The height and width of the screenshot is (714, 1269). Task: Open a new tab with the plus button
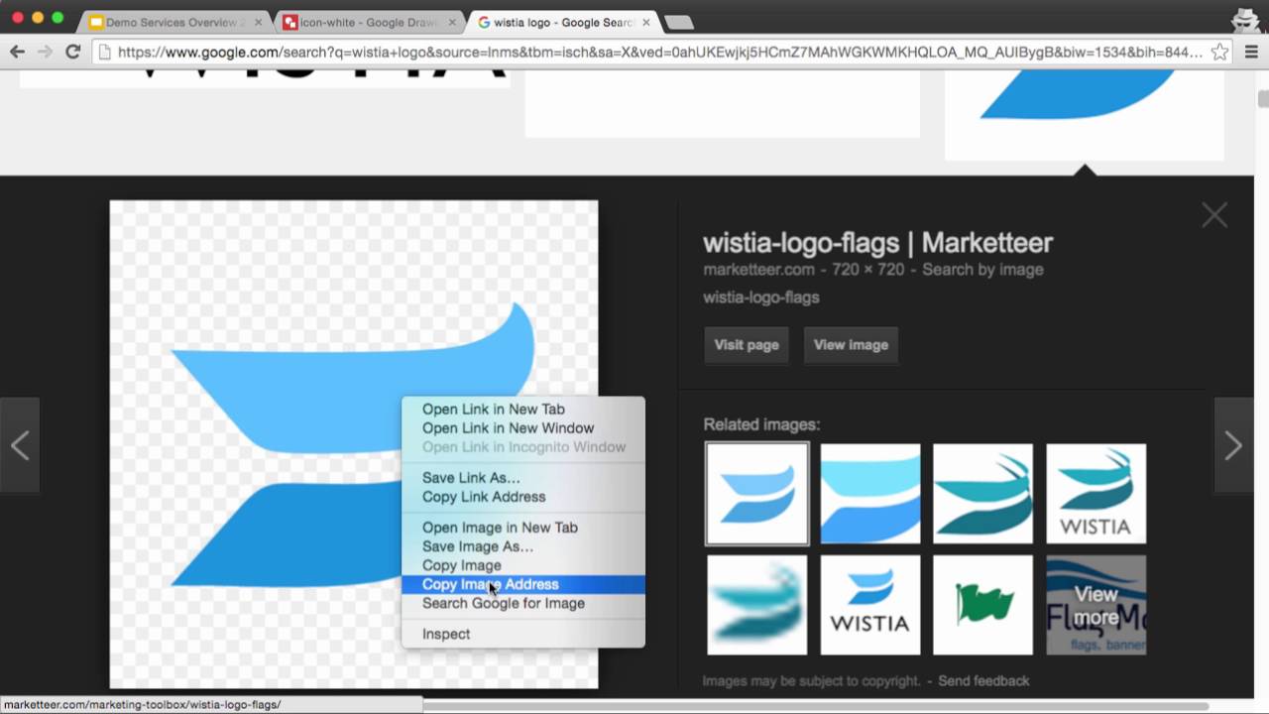pyautogui.click(x=678, y=21)
